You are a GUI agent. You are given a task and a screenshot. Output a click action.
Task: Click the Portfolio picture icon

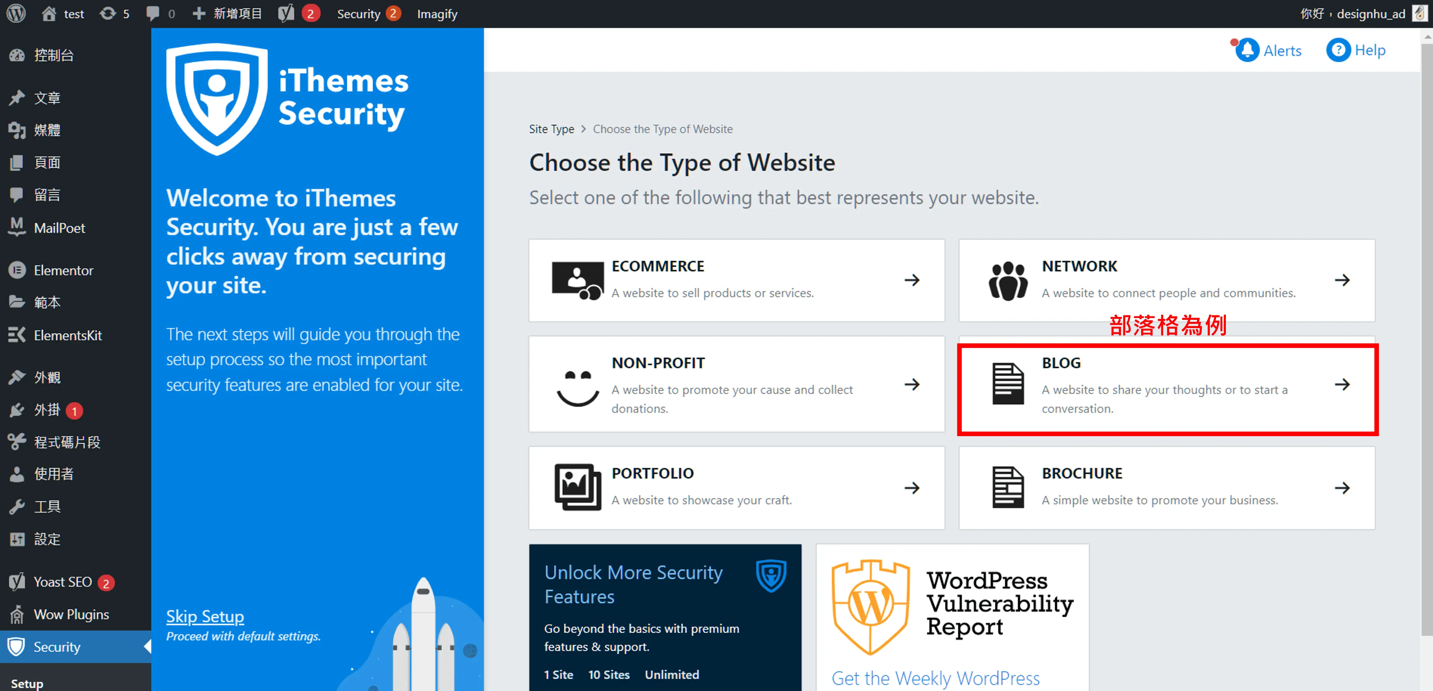click(577, 487)
